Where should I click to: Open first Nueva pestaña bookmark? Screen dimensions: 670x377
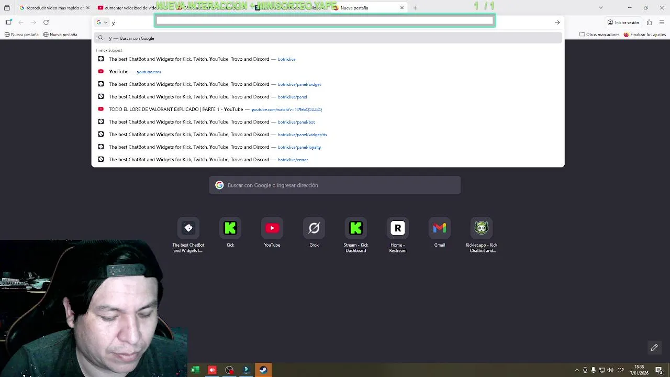pyautogui.click(x=21, y=35)
